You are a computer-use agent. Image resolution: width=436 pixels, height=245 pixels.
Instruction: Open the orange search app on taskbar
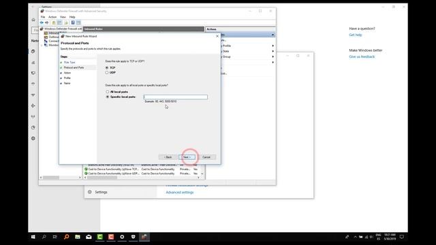point(67,237)
